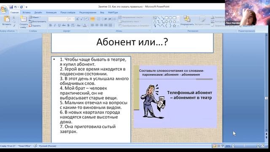Click the Русский (Россия) language indicator

coord(48,146)
